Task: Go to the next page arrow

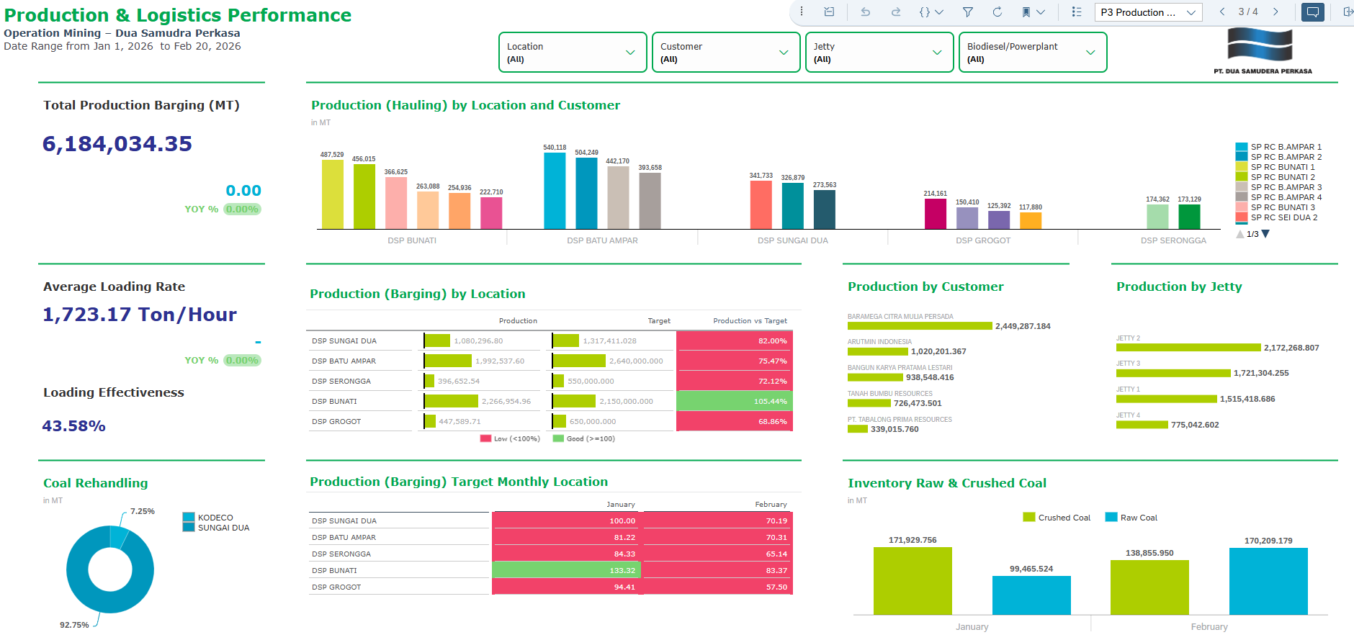Action: coord(1275,12)
